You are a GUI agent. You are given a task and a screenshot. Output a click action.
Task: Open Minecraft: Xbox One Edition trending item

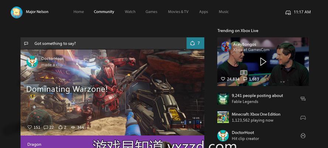coord(256,117)
